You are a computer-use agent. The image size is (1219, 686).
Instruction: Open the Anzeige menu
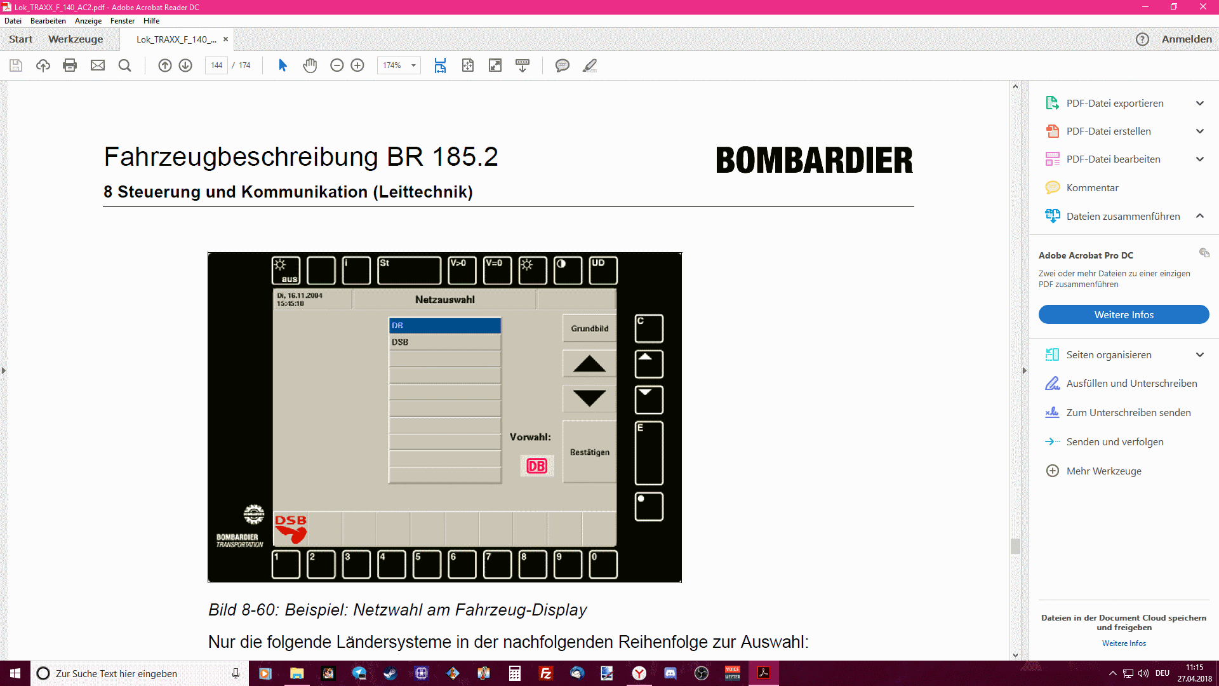pos(88,21)
